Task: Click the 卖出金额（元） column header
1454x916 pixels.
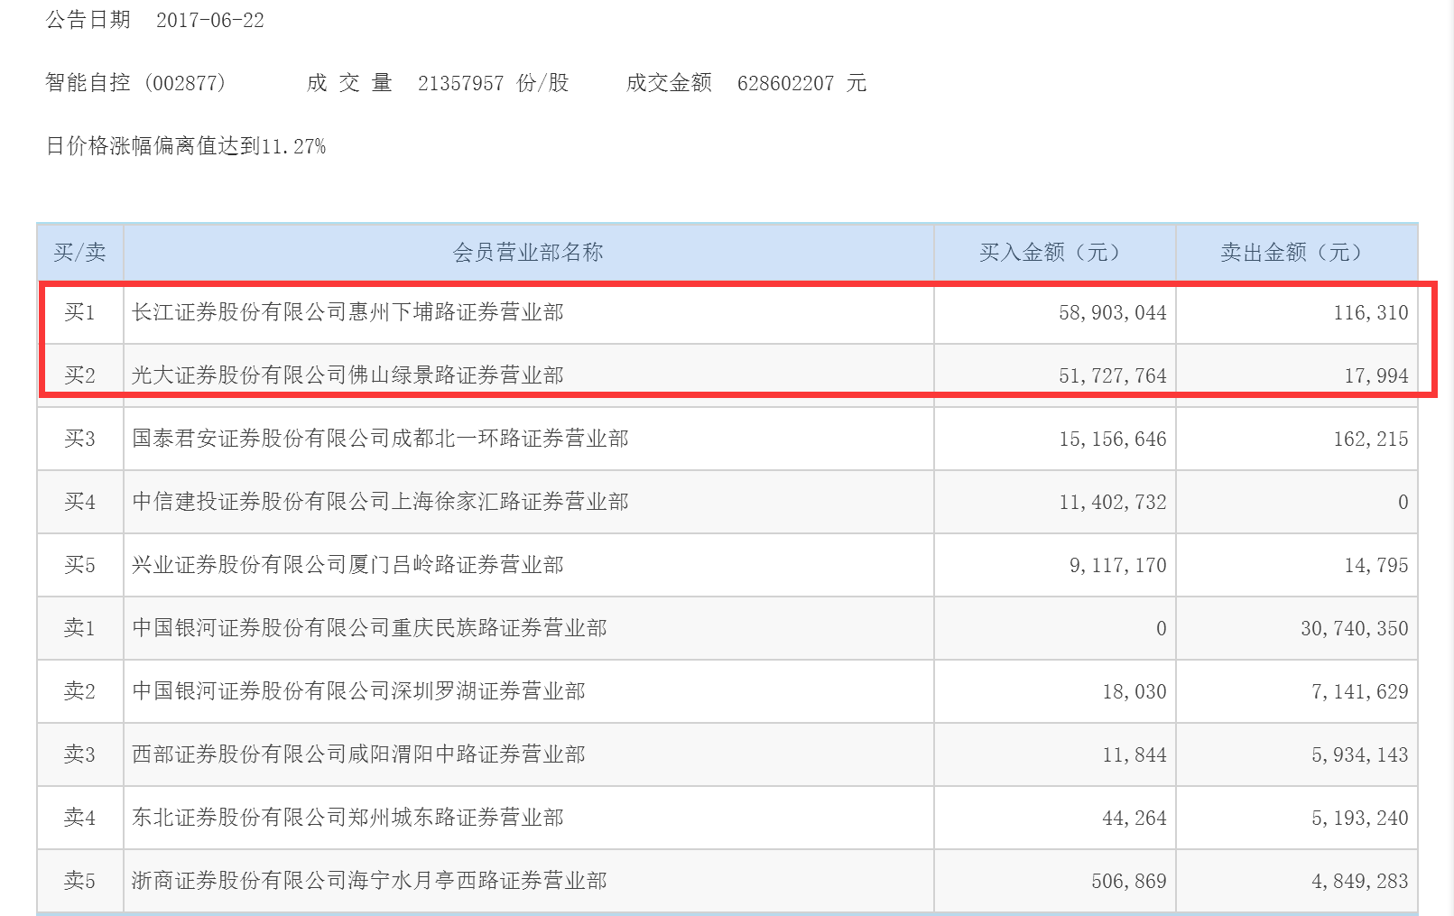Action: point(1296,253)
